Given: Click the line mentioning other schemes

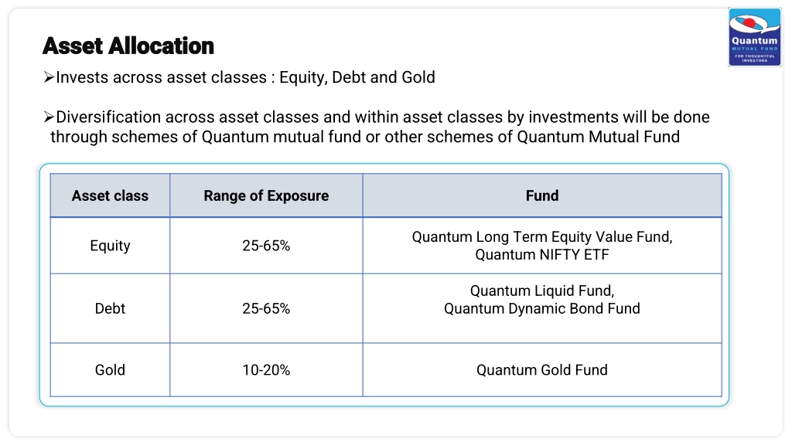Looking at the screenshot, I should [x=365, y=137].
